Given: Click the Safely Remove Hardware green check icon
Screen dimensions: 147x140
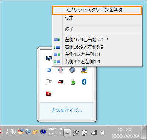Looking at the screenshot, I should (x=73, y=82).
